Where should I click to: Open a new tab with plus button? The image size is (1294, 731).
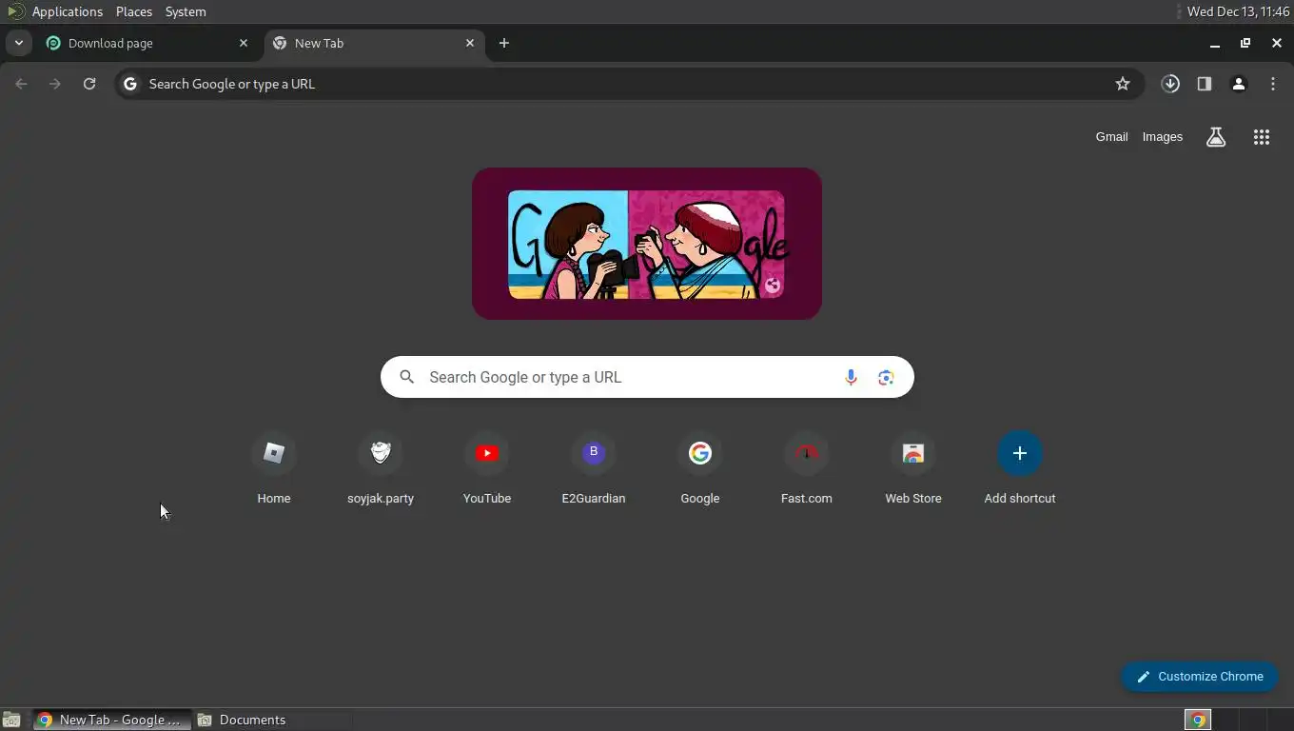coord(504,43)
